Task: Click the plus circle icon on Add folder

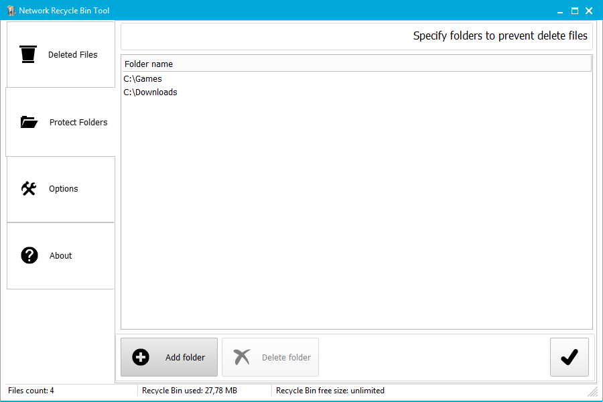Action: click(x=141, y=357)
